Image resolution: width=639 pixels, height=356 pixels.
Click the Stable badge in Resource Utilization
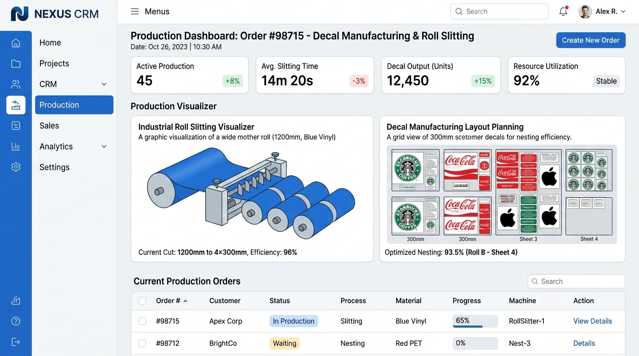[x=606, y=81]
